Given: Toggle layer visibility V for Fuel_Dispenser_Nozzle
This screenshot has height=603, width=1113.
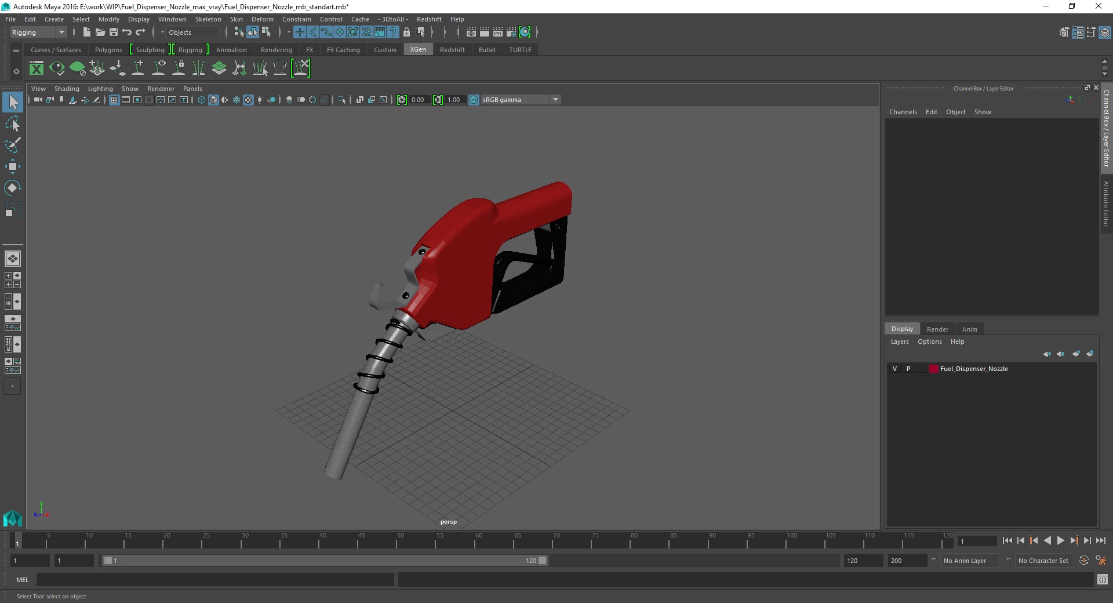Looking at the screenshot, I should point(894,369).
